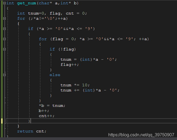
Task: Click the line tnum = (int)*a - '0';
Action: pyautogui.click(x=88, y=60)
